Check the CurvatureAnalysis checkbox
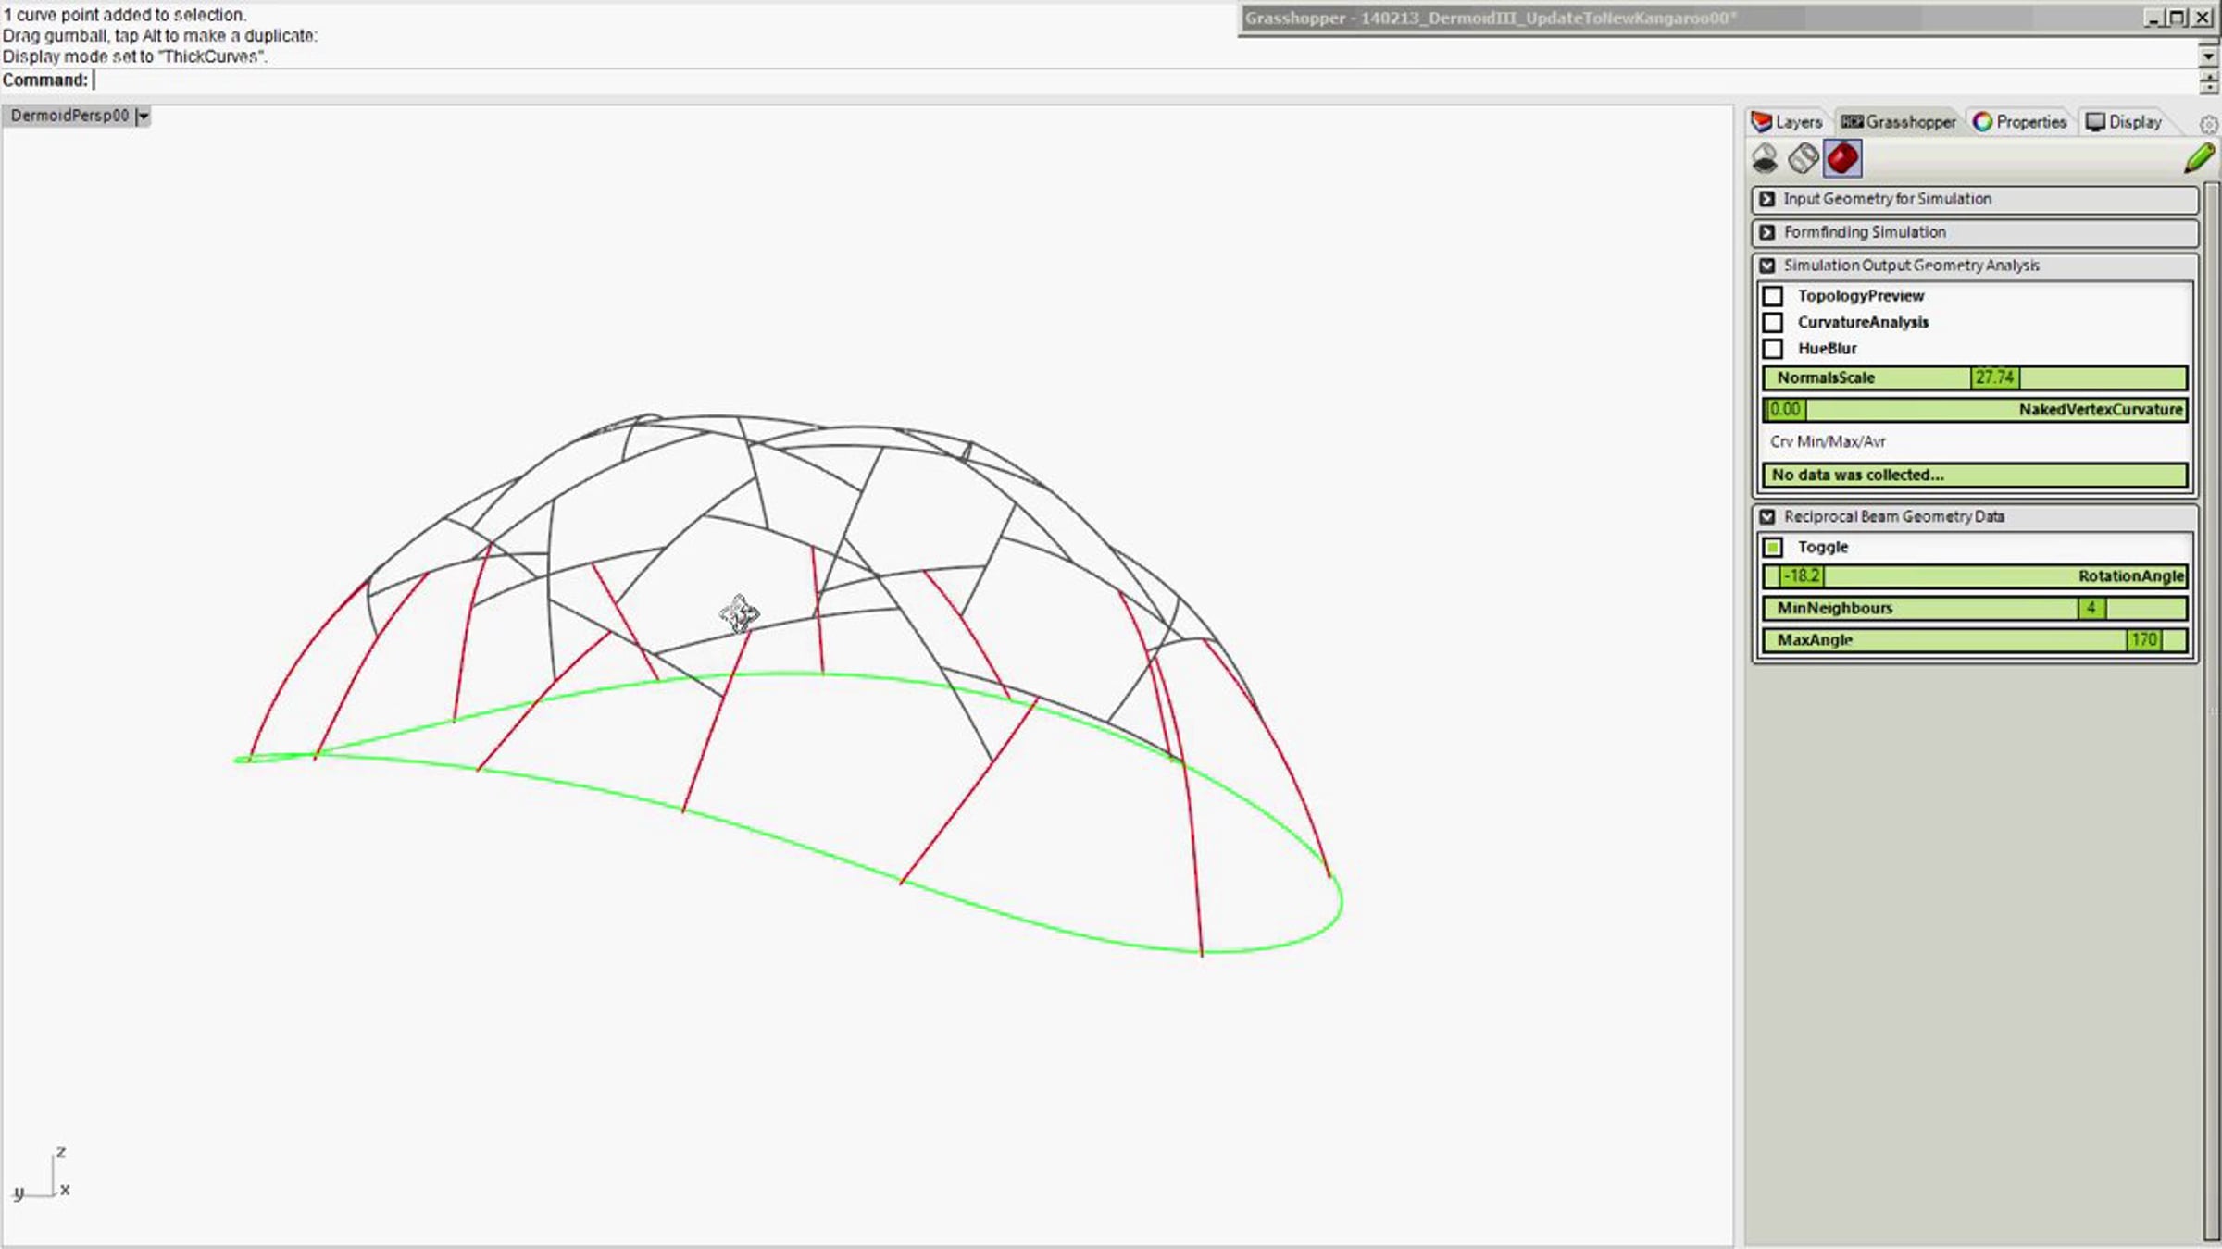The width and height of the screenshot is (2222, 1249). tap(1773, 322)
